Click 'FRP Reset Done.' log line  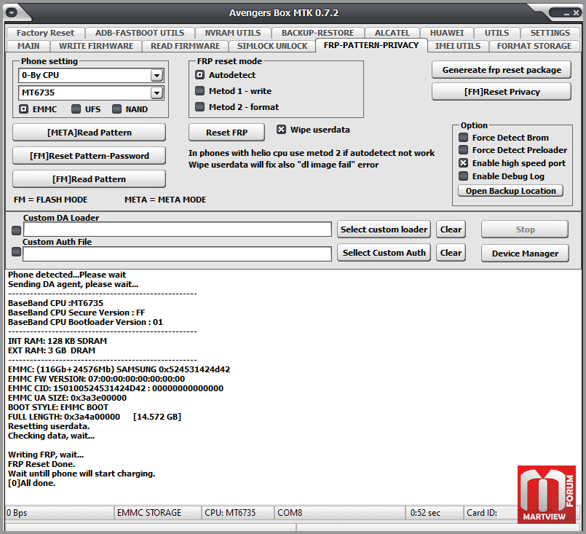pos(41,464)
